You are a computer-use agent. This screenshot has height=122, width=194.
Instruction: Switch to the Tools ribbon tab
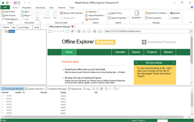[x=72, y=8]
